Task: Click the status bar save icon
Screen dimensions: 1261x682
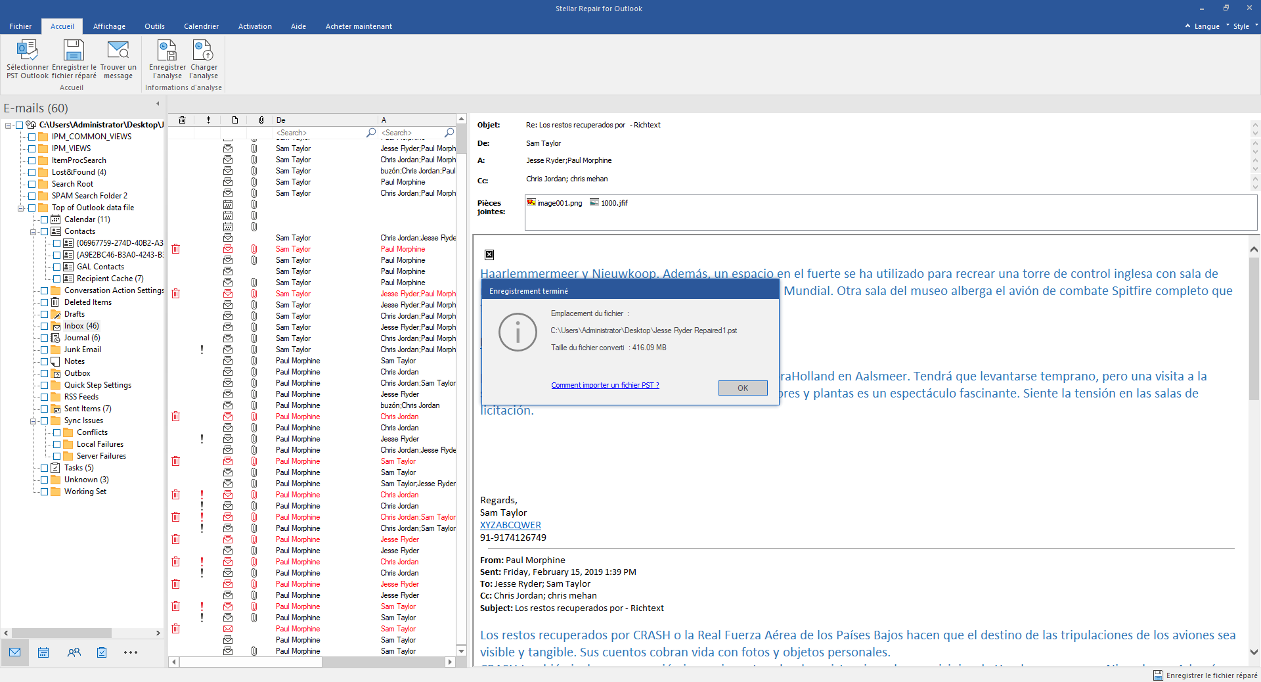Action: click(x=1158, y=675)
